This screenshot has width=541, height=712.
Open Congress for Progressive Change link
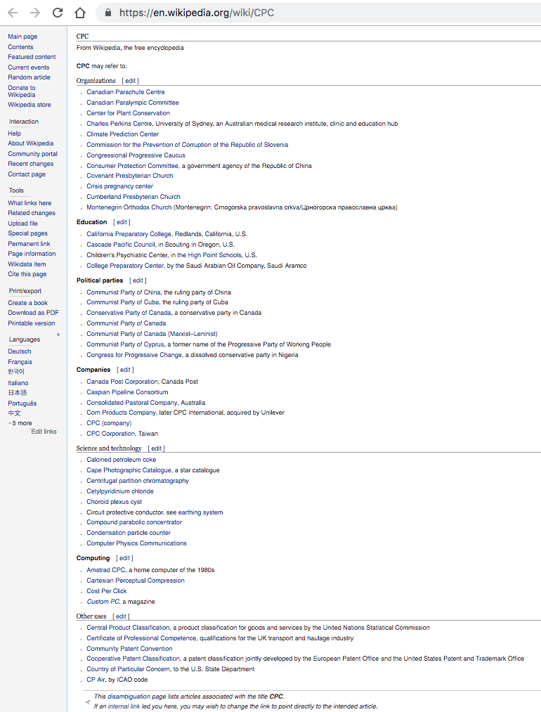pyautogui.click(x=134, y=355)
